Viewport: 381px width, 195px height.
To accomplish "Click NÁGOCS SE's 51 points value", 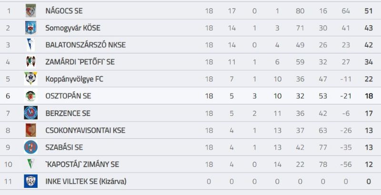I will [x=369, y=11].
